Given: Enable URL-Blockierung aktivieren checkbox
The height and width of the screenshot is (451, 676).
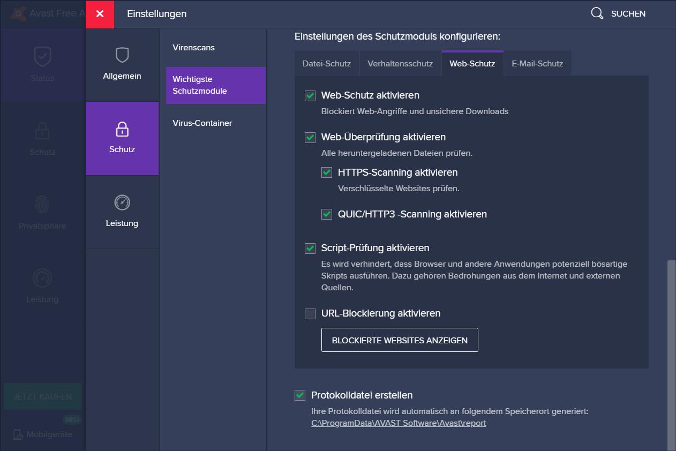Looking at the screenshot, I should tap(310, 314).
